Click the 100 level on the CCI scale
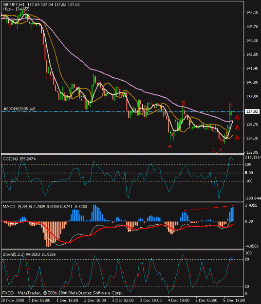Viewport: 261px width, 304px height. [248, 164]
